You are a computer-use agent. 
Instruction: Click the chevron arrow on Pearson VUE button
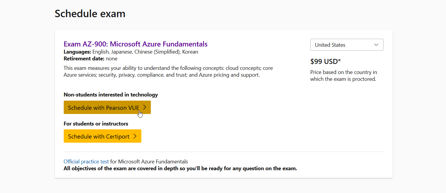pyautogui.click(x=145, y=107)
